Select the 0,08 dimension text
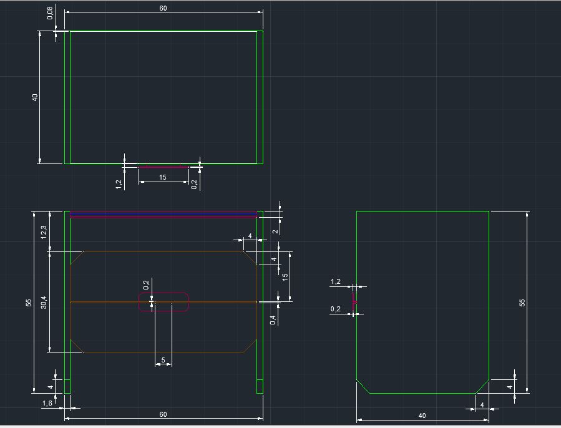 pyautogui.click(x=50, y=13)
